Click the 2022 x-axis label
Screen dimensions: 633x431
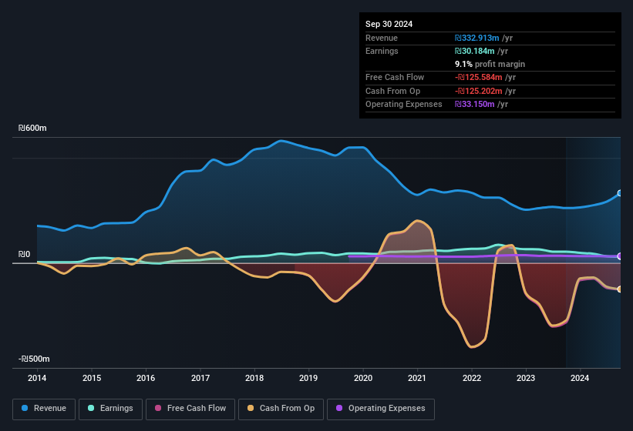coord(472,378)
